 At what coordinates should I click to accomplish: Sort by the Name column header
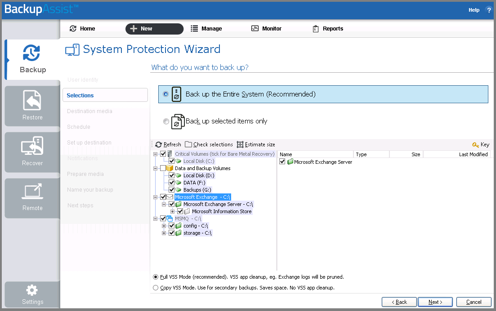coord(315,154)
